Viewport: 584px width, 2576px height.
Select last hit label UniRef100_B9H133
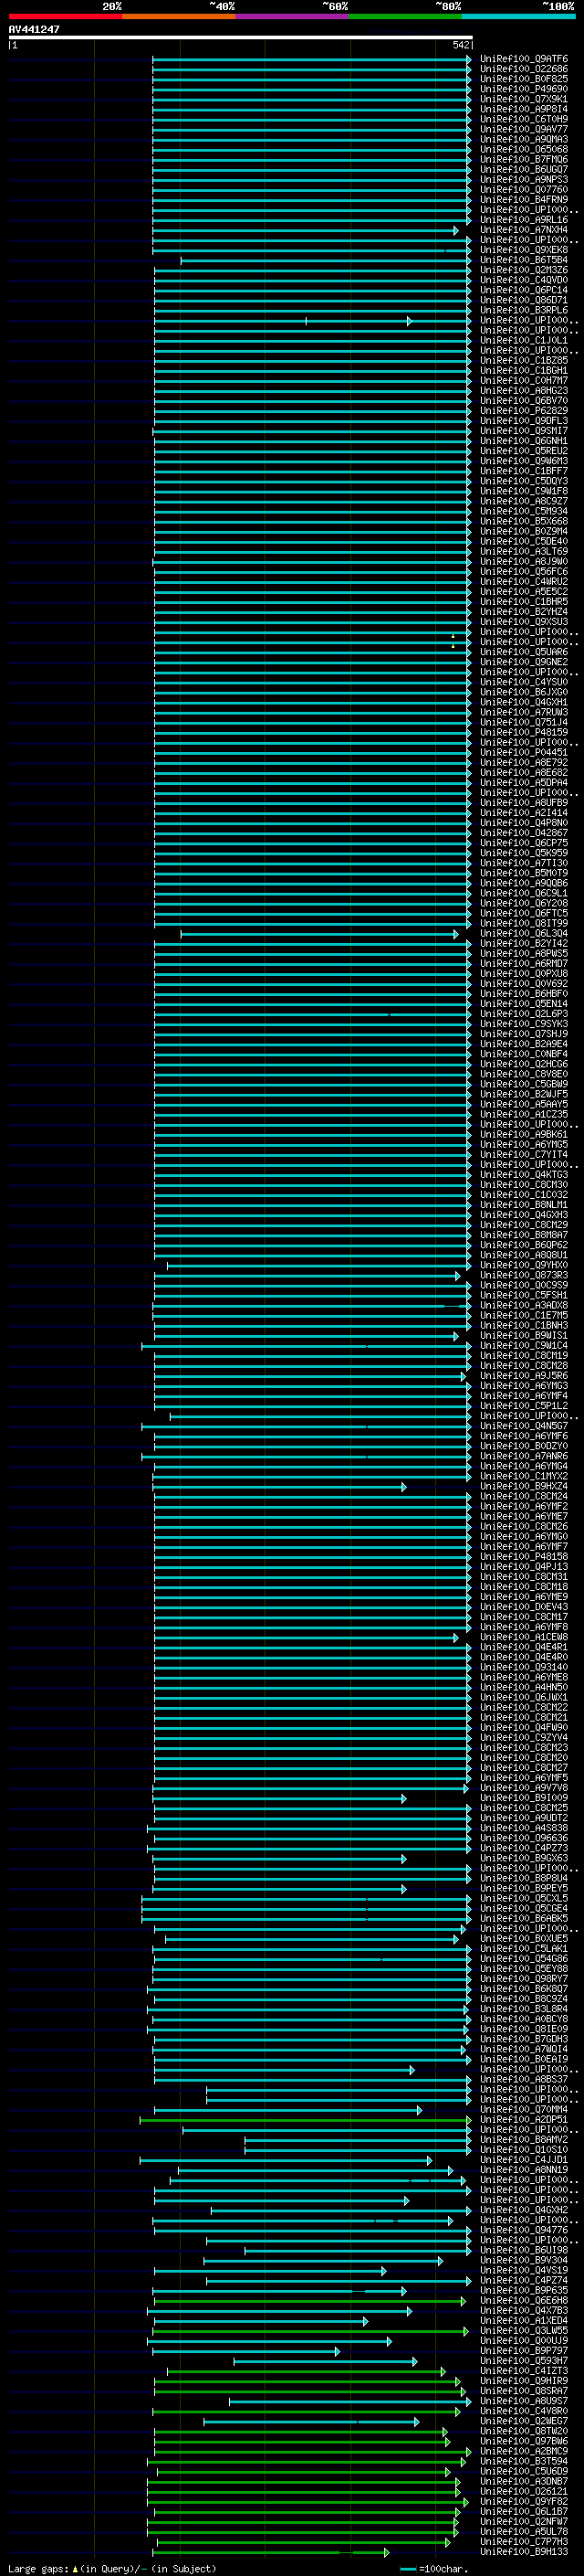click(x=524, y=2552)
